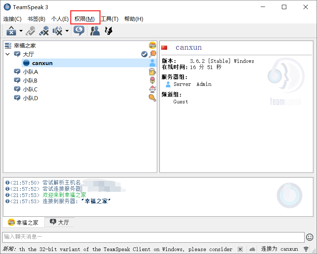The height and width of the screenshot is (254, 317).
Task: Focus the chat message input field
Action: point(154,237)
